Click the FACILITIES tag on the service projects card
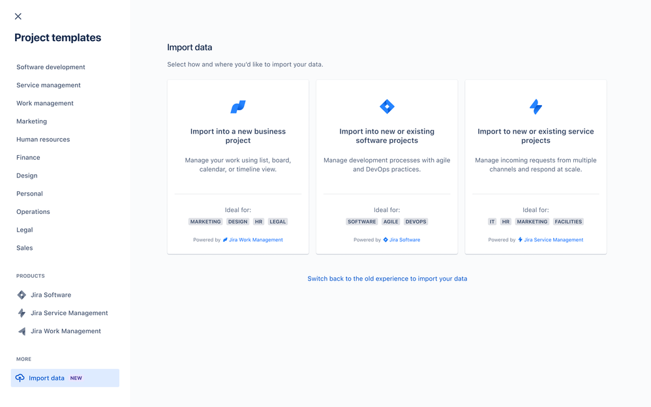Image resolution: width=651 pixels, height=407 pixels. 568,222
